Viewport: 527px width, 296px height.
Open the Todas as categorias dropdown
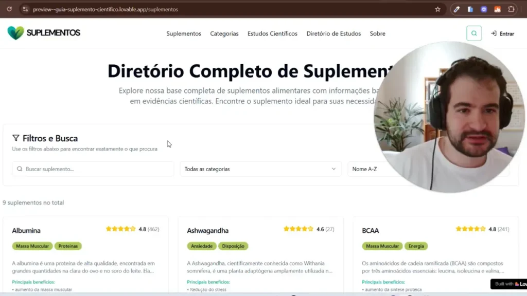click(x=260, y=169)
